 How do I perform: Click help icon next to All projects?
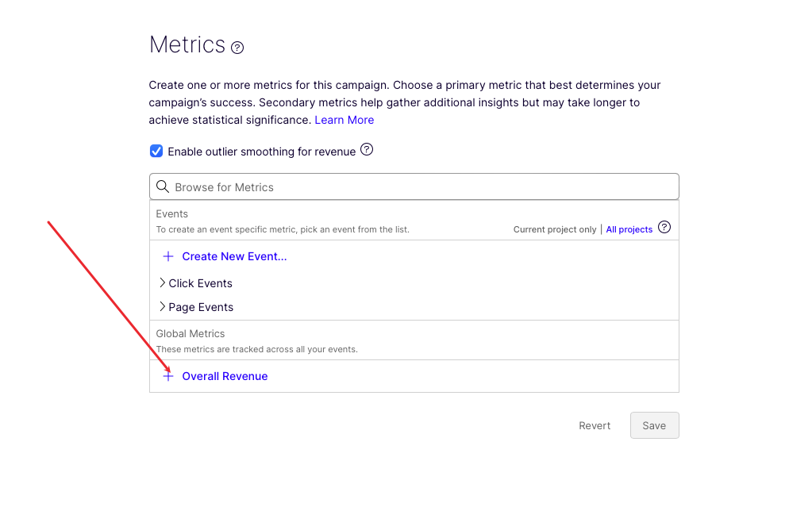tap(664, 228)
